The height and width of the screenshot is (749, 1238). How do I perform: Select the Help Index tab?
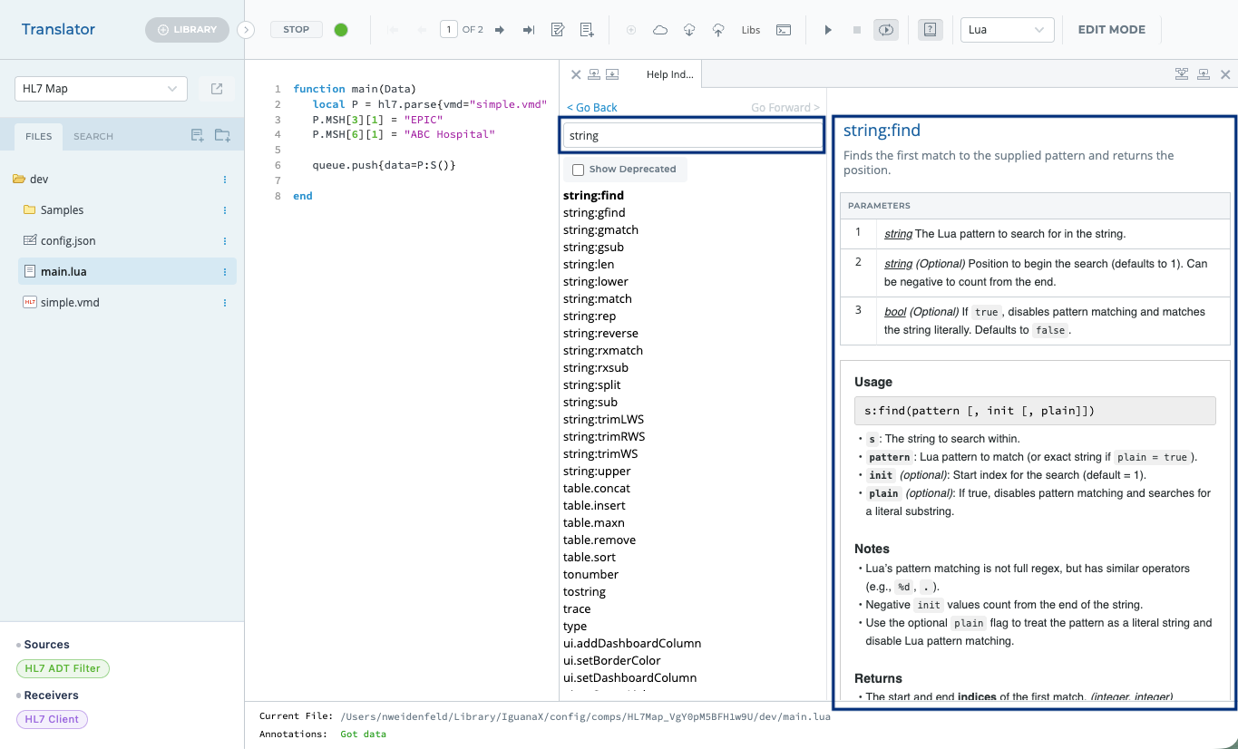point(669,74)
